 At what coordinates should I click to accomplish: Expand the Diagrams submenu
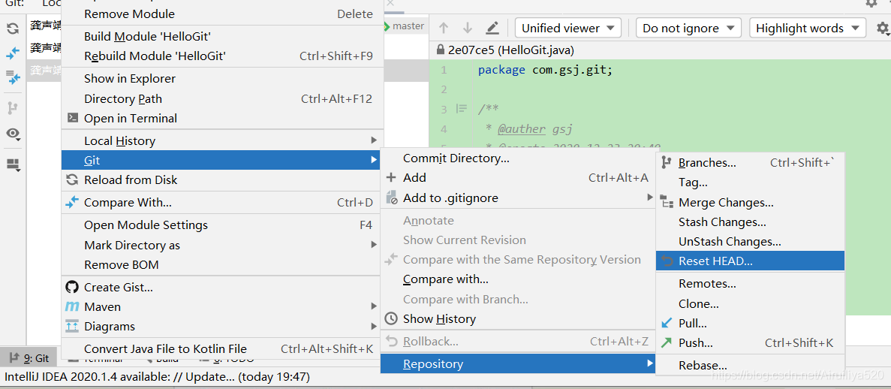[x=222, y=327]
